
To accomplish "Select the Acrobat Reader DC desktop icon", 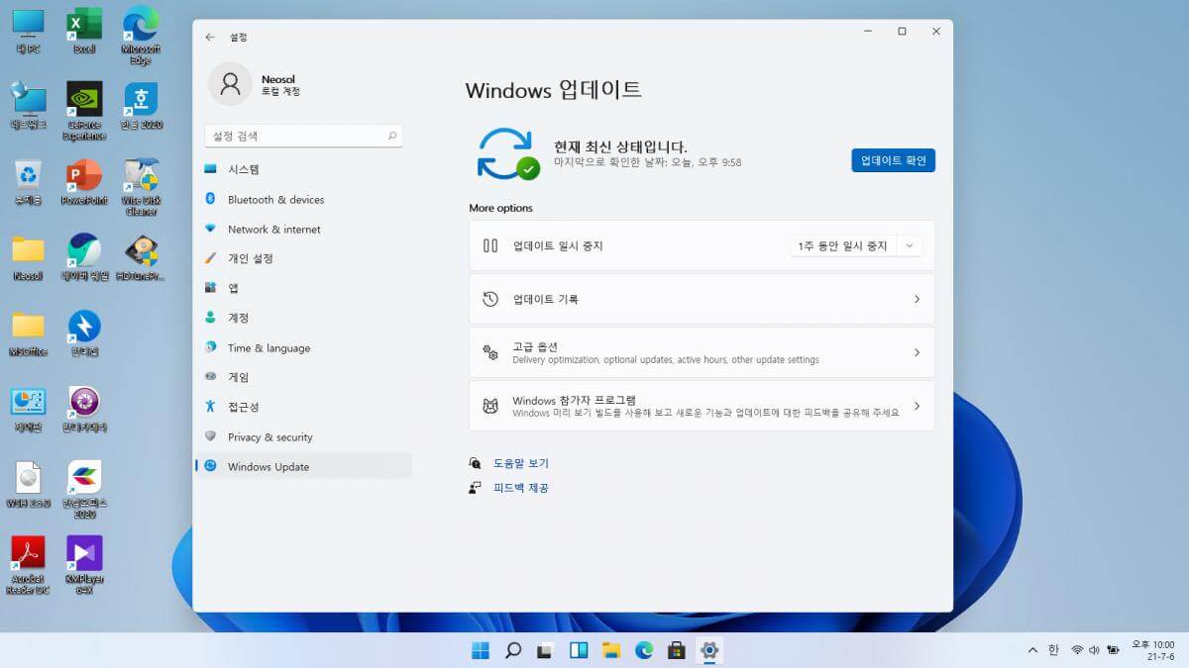I will click(x=29, y=565).
